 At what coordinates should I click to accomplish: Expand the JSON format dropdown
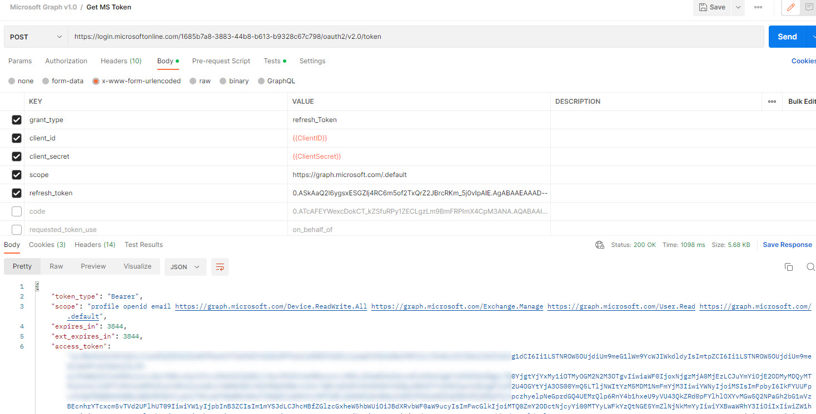click(185, 267)
